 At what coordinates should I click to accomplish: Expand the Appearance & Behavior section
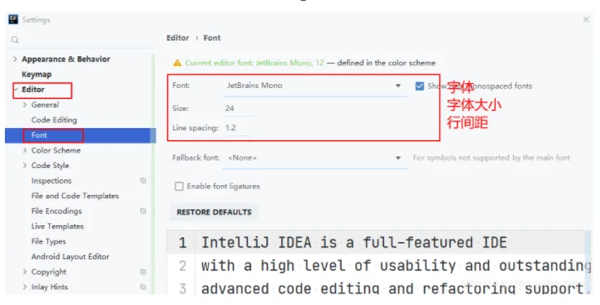pyautogui.click(x=15, y=59)
